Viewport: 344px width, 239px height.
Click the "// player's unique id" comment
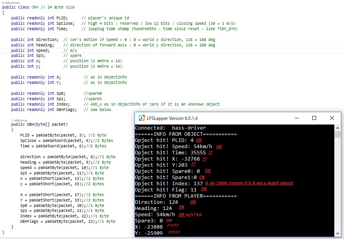coord(105,18)
